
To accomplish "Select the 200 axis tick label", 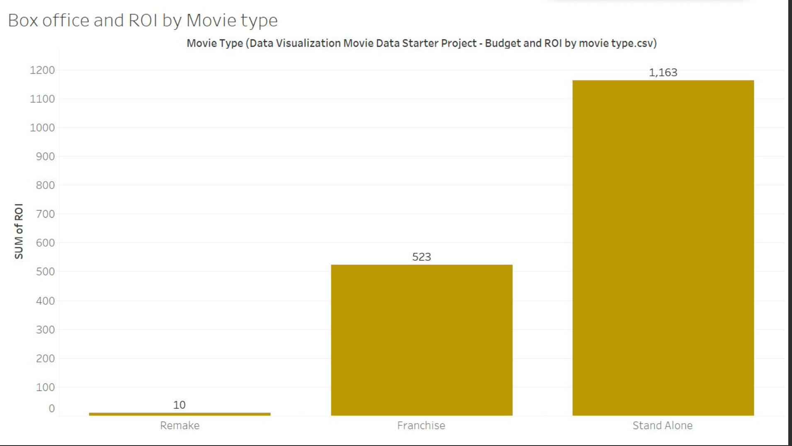I will (x=45, y=359).
